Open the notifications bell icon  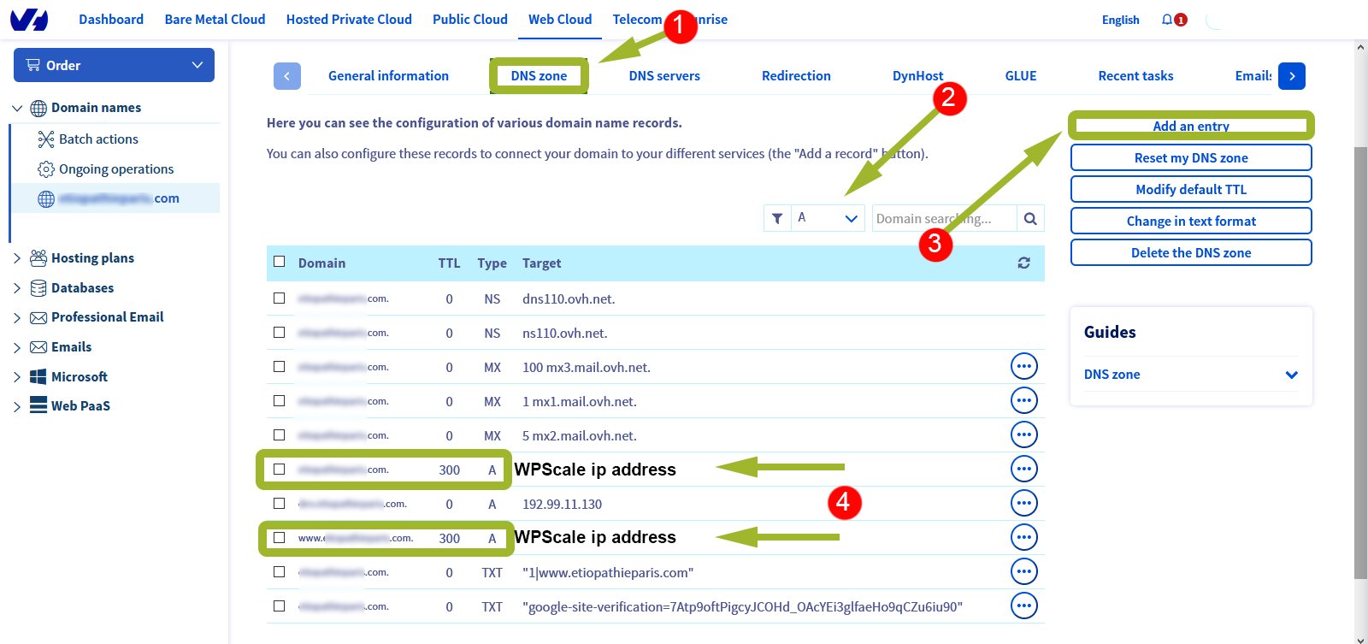[x=1167, y=20]
